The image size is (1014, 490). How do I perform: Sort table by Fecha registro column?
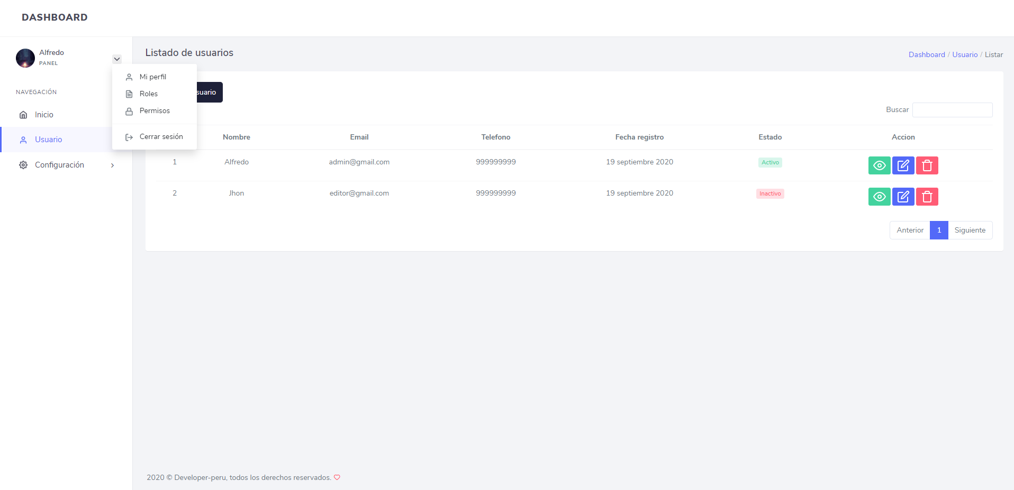coord(639,137)
